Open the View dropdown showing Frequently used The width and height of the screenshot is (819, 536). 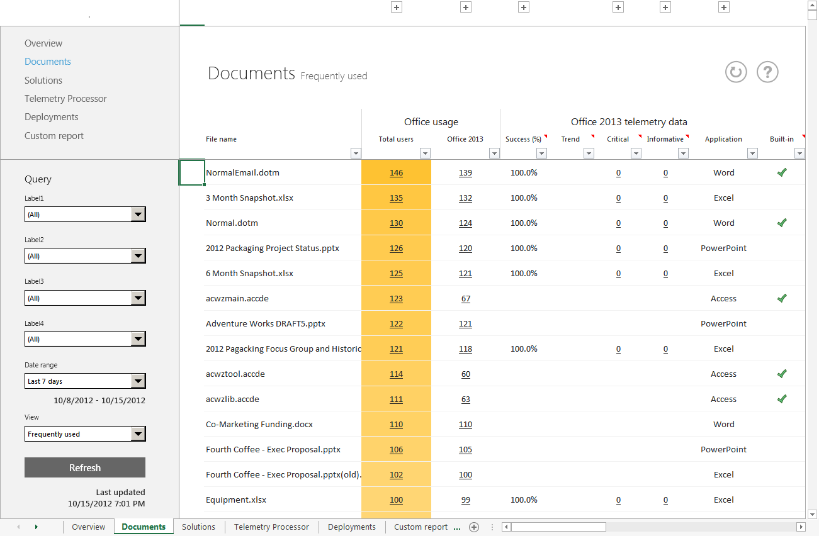pyautogui.click(x=139, y=433)
